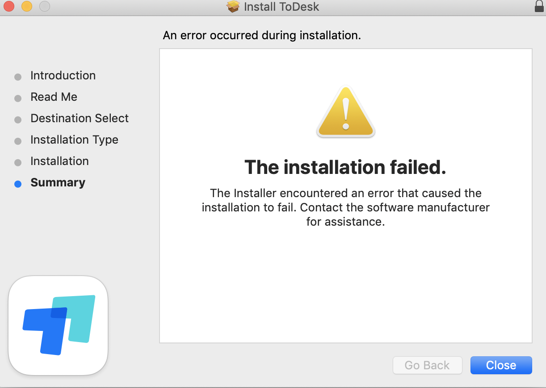Click the red close window button

9,6
